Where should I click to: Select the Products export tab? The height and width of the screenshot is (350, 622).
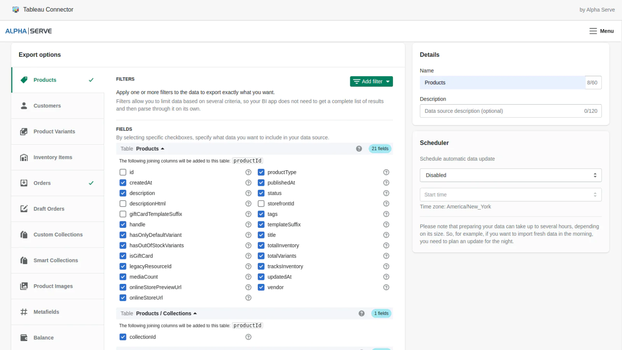pos(58,80)
